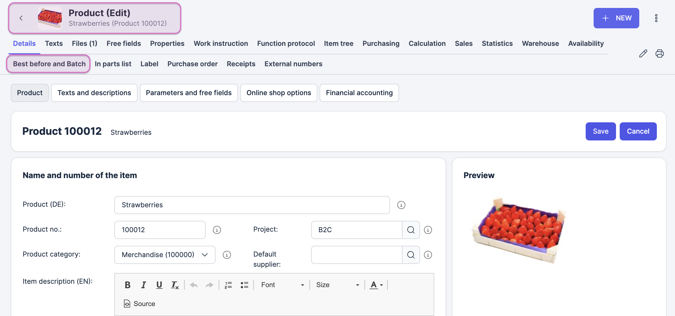675x316 pixels.
Task: Switch to the Warehouse tab
Action: click(x=540, y=44)
